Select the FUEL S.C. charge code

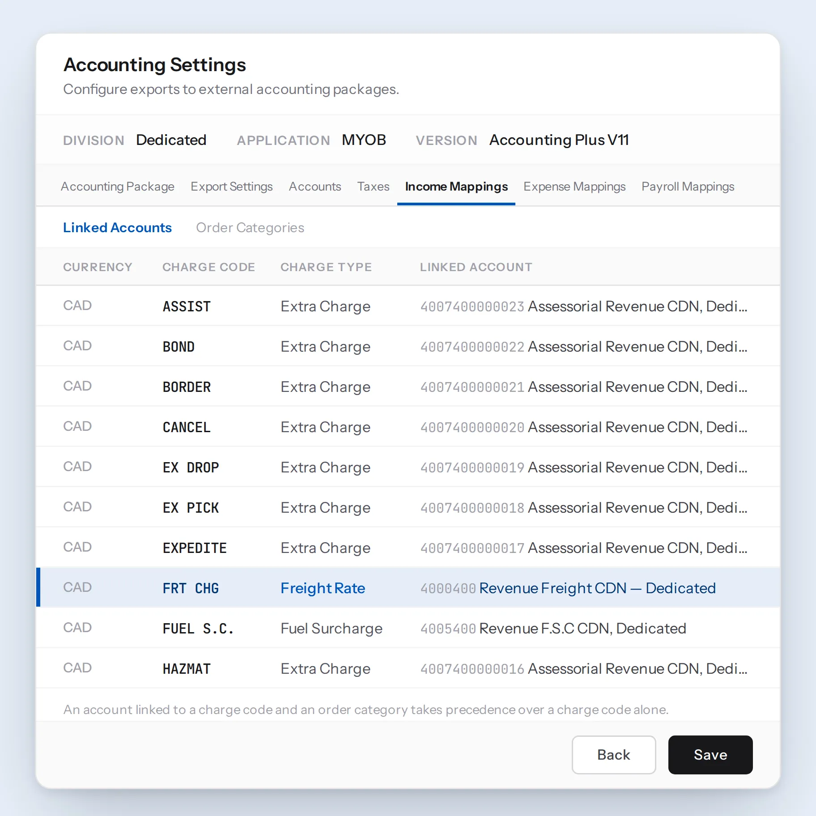pos(198,629)
